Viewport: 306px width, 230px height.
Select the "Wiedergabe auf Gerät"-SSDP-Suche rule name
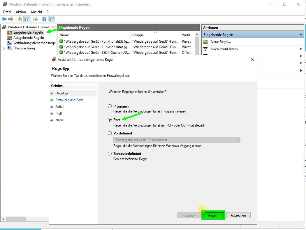97,53
